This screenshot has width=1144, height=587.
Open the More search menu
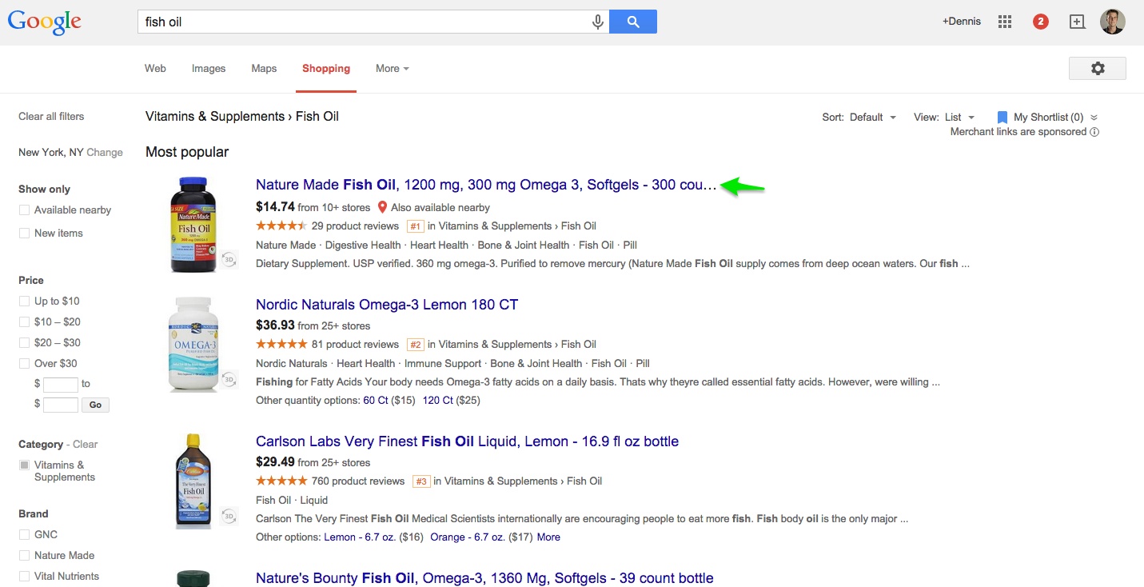coord(392,69)
